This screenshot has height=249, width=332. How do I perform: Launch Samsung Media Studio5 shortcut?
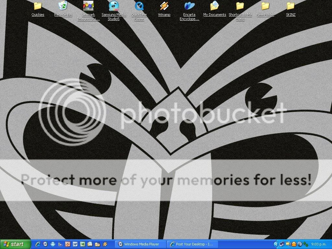coord(113,6)
